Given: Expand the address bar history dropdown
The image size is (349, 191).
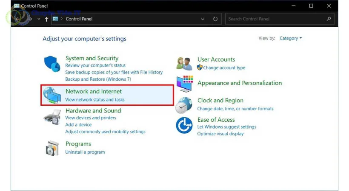Looking at the screenshot, I should click(x=203, y=19).
